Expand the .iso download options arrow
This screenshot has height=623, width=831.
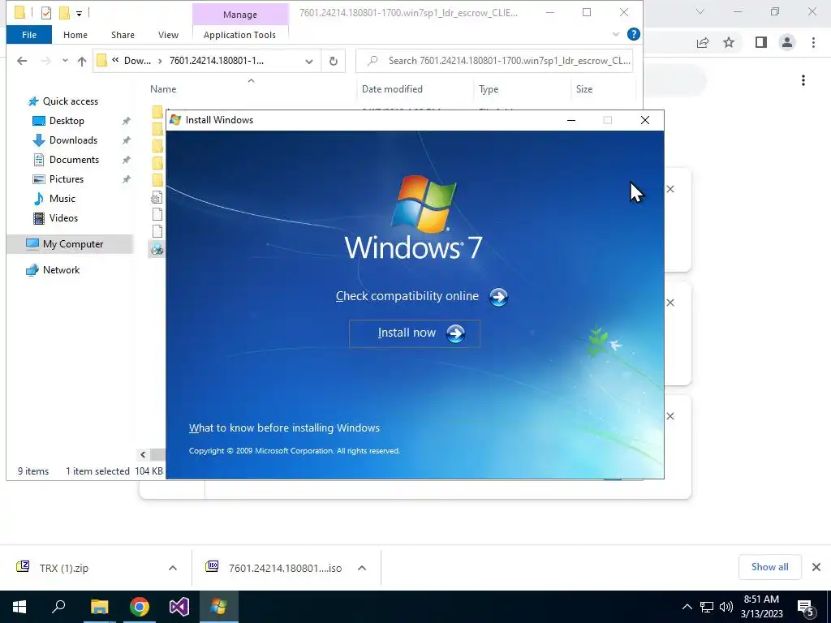click(x=362, y=568)
